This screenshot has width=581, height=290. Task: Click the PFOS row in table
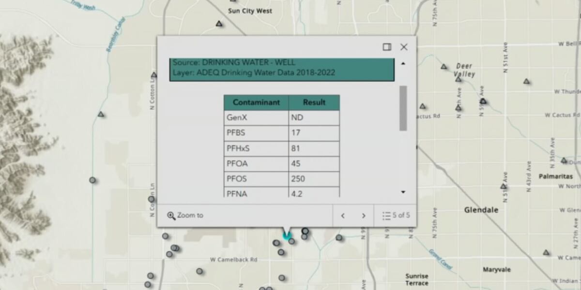pyautogui.click(x=282, y=179)
